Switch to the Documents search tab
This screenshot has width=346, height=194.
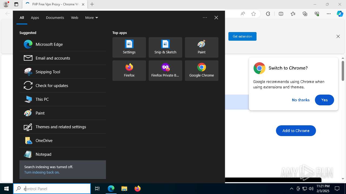coord(55,18)
